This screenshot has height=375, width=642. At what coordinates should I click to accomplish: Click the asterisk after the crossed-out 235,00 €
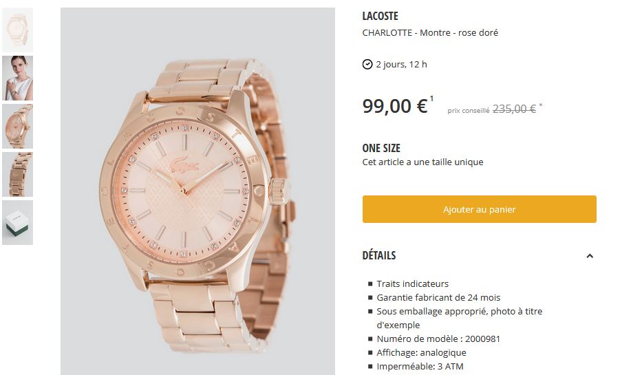(x=540, y=106)
